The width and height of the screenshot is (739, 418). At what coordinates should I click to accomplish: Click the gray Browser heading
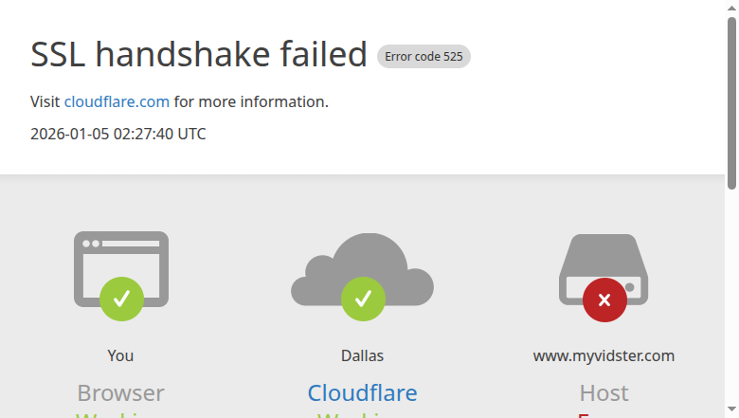pyautogui.click(x=120, y=392)
